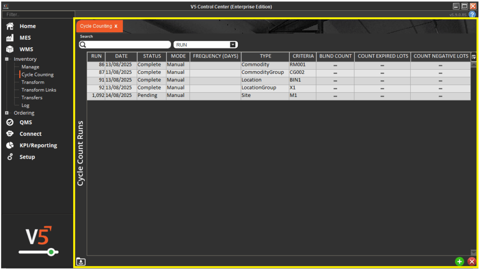This screenshot has height=270, width=480.
Task: Open Manage under Inventory
Action: (x=30, y=67)
